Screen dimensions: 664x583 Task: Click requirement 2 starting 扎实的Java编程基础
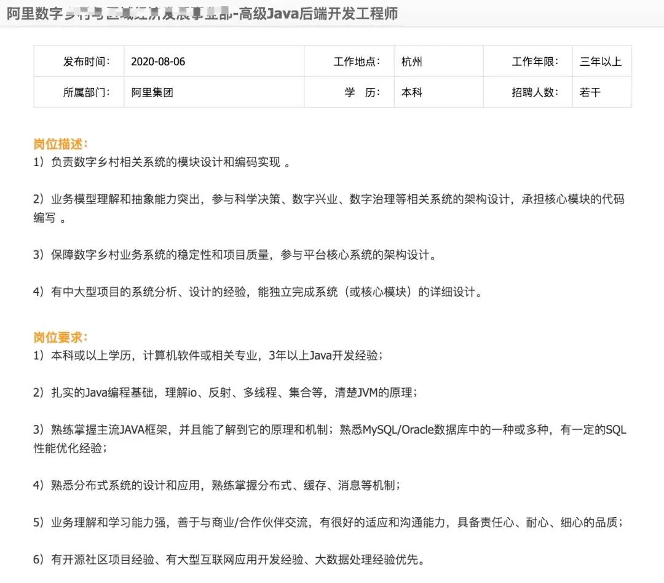pos(225,393)
